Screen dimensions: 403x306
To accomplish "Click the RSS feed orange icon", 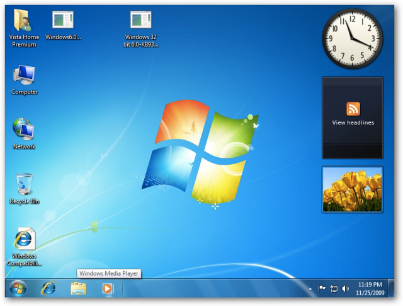I will tap(353, 109).
